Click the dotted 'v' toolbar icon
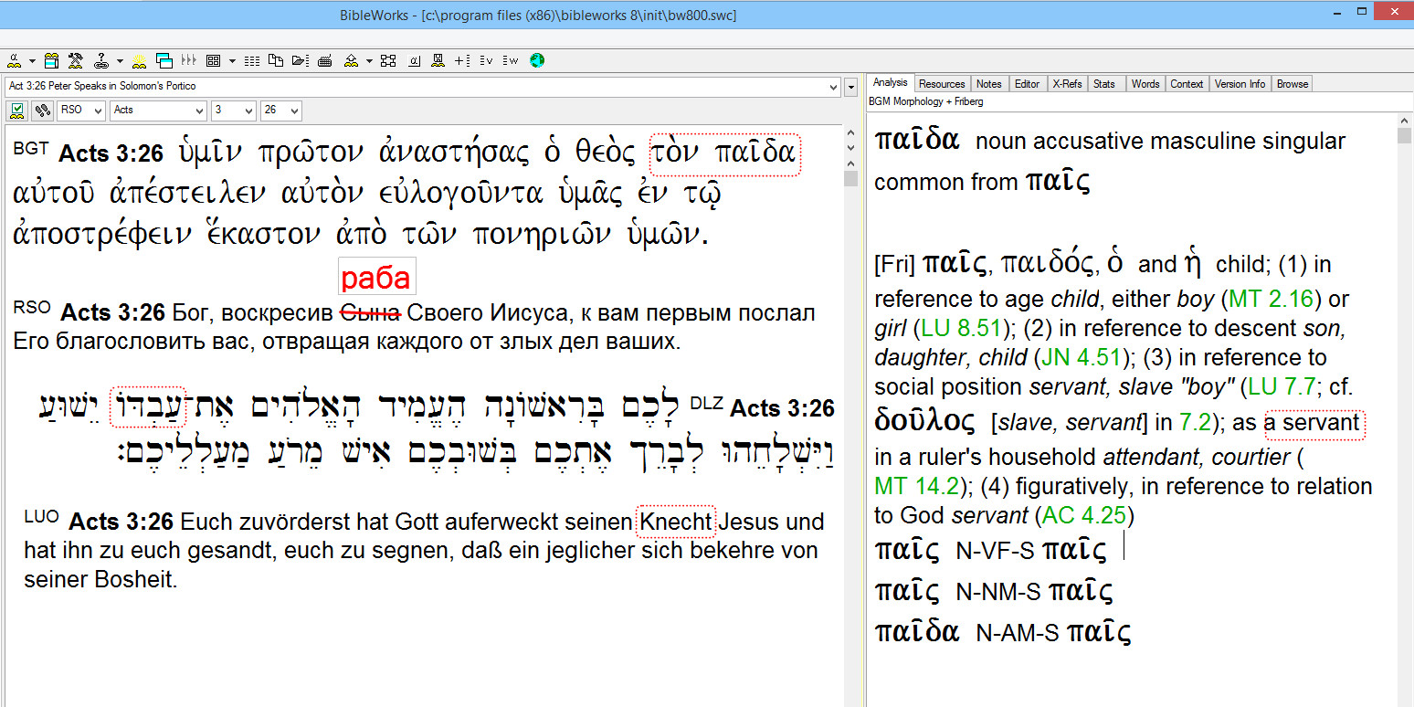Viewport: 1414px width, 707px height. 486,60
